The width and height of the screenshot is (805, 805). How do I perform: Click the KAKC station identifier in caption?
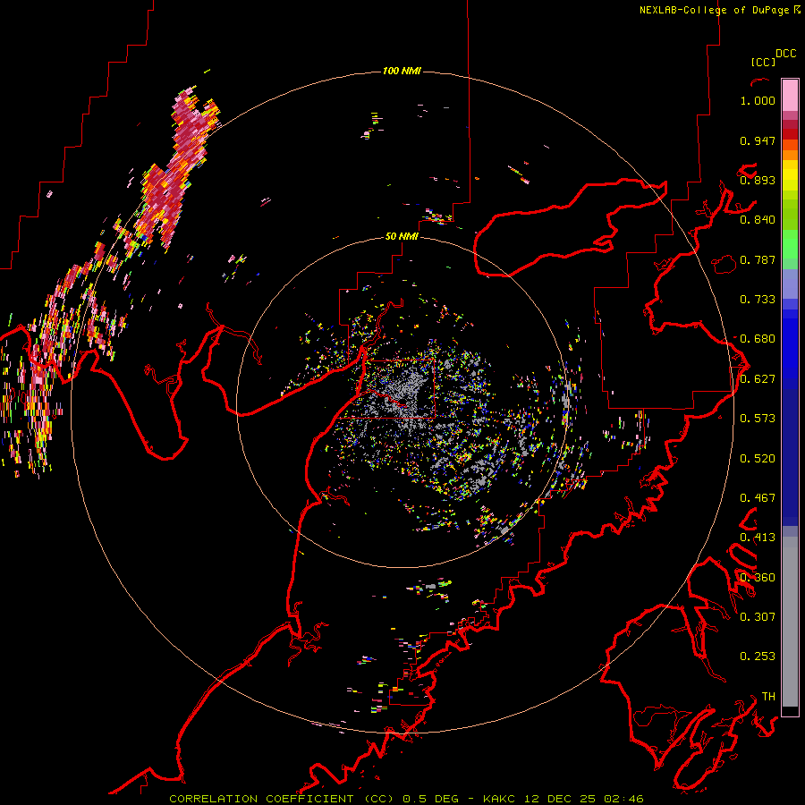pos(498,799)
